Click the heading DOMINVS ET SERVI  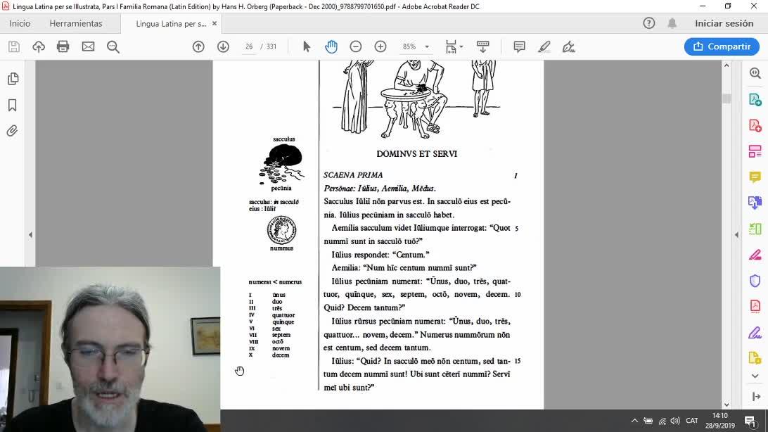pyautogui.click(x=417, y=154)
